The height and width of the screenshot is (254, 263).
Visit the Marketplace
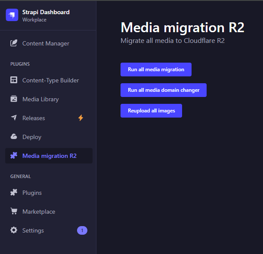[x=49, y=212]
